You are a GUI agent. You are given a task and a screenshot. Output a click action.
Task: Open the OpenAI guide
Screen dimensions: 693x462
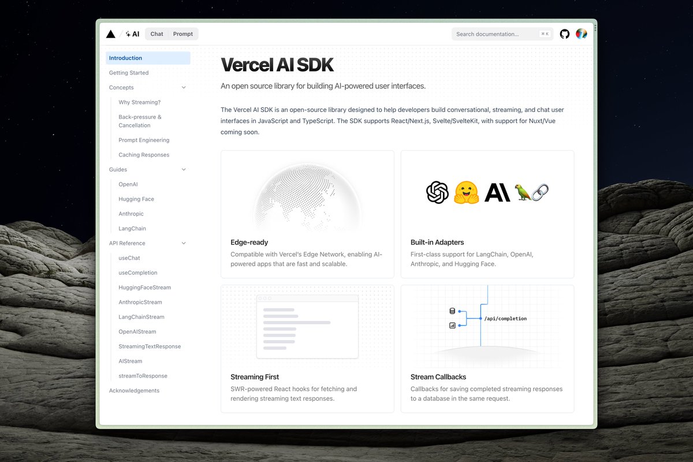[128, 184]
